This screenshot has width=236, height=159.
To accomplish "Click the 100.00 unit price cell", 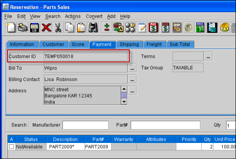I will (225, 147).
